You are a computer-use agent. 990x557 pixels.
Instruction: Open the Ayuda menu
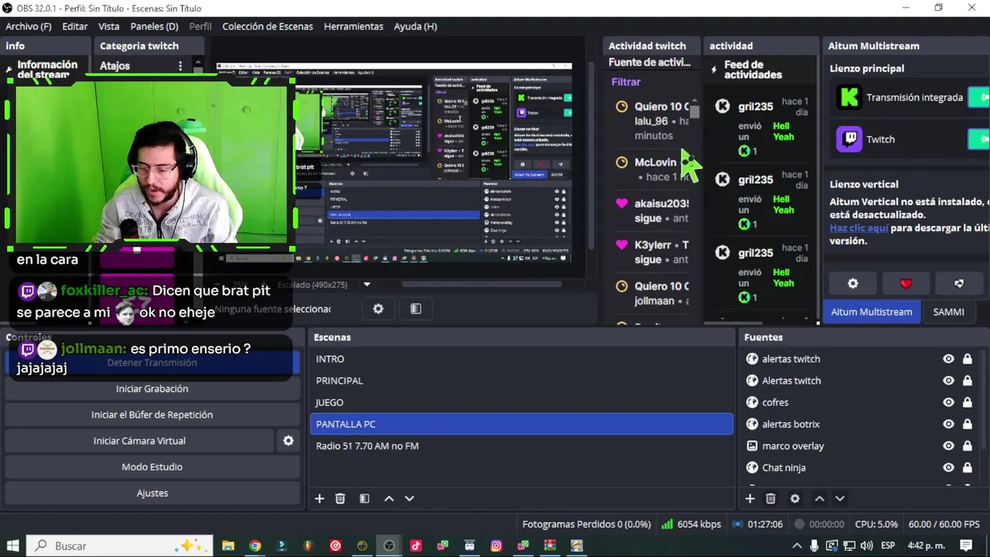[415, 26]
